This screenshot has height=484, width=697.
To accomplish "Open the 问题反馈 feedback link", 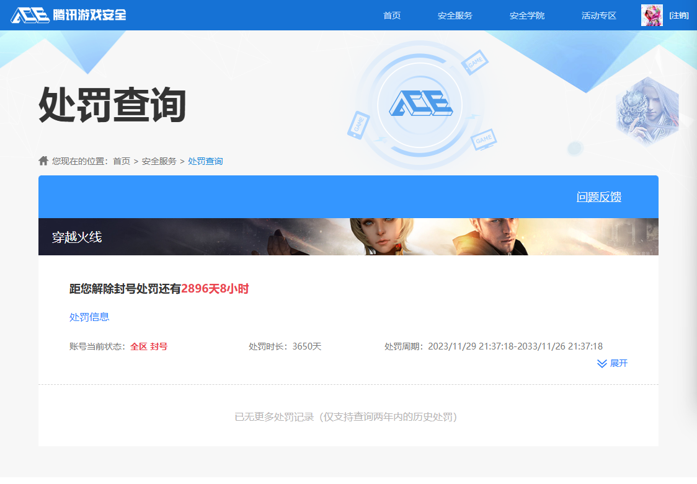I will 599,197.
